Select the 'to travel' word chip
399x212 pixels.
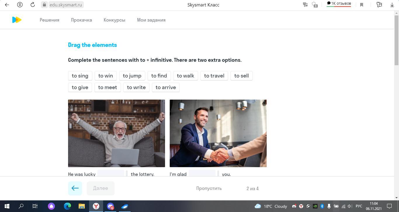(x=214, y=76)
